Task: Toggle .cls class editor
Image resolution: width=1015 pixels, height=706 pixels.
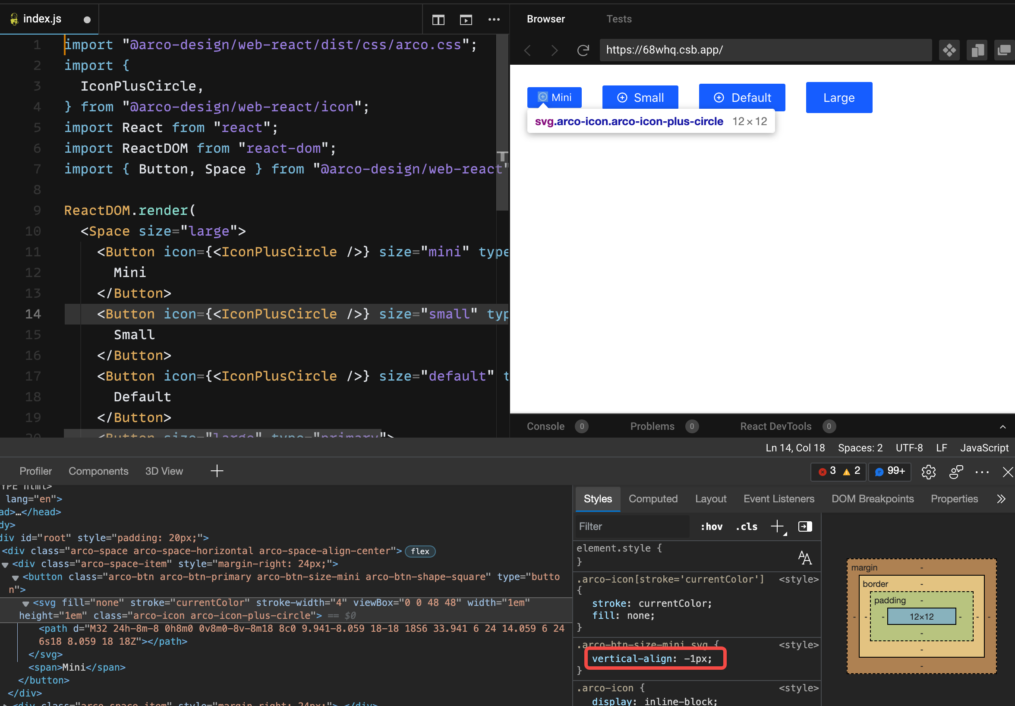Action: pos(746,526)
